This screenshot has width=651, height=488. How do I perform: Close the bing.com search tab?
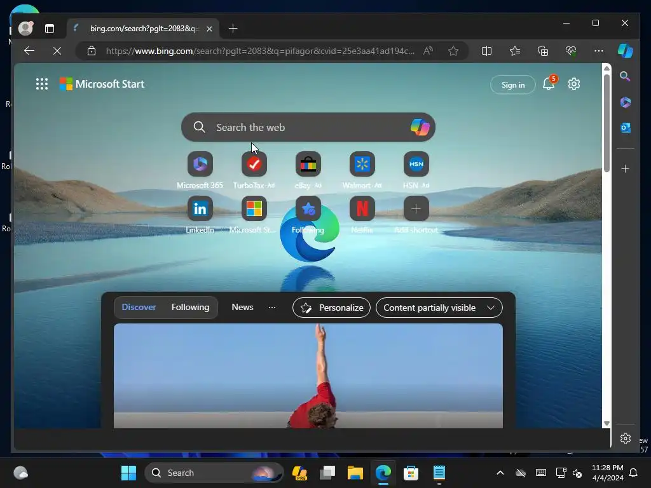(210, 29)
